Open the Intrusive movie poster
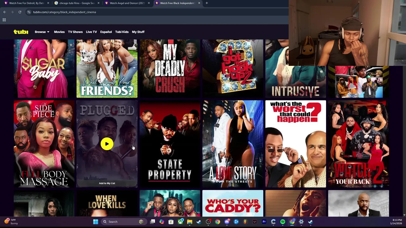Viewport: 406px width, 228px height. [296, 81]
